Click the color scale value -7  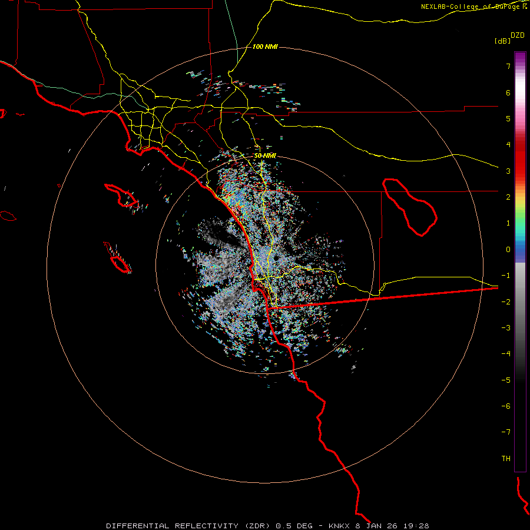click(x=506, y=432)
